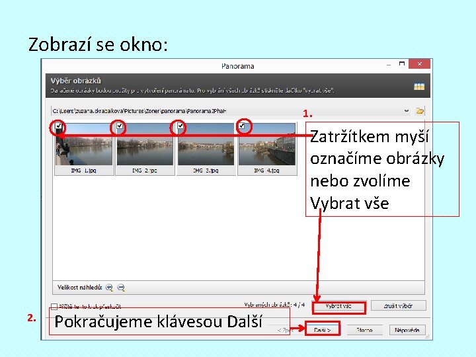Image resolution: width=476 pixels, height=357 pixels.
Task: Click the IMG_4.jpg file name label
Action: pyautogui.click(x=266, y=171)
